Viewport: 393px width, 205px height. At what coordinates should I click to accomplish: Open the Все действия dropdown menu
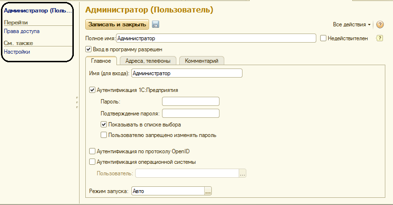(x=351, y=24)
